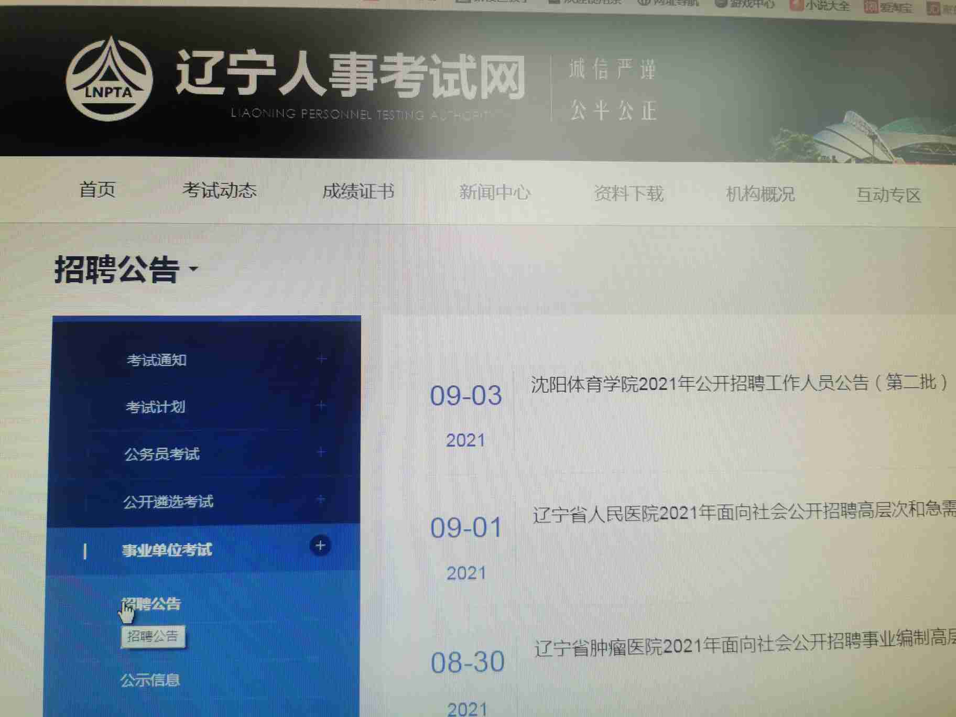Click the 08-30 date entry

(x=467, y=662)
